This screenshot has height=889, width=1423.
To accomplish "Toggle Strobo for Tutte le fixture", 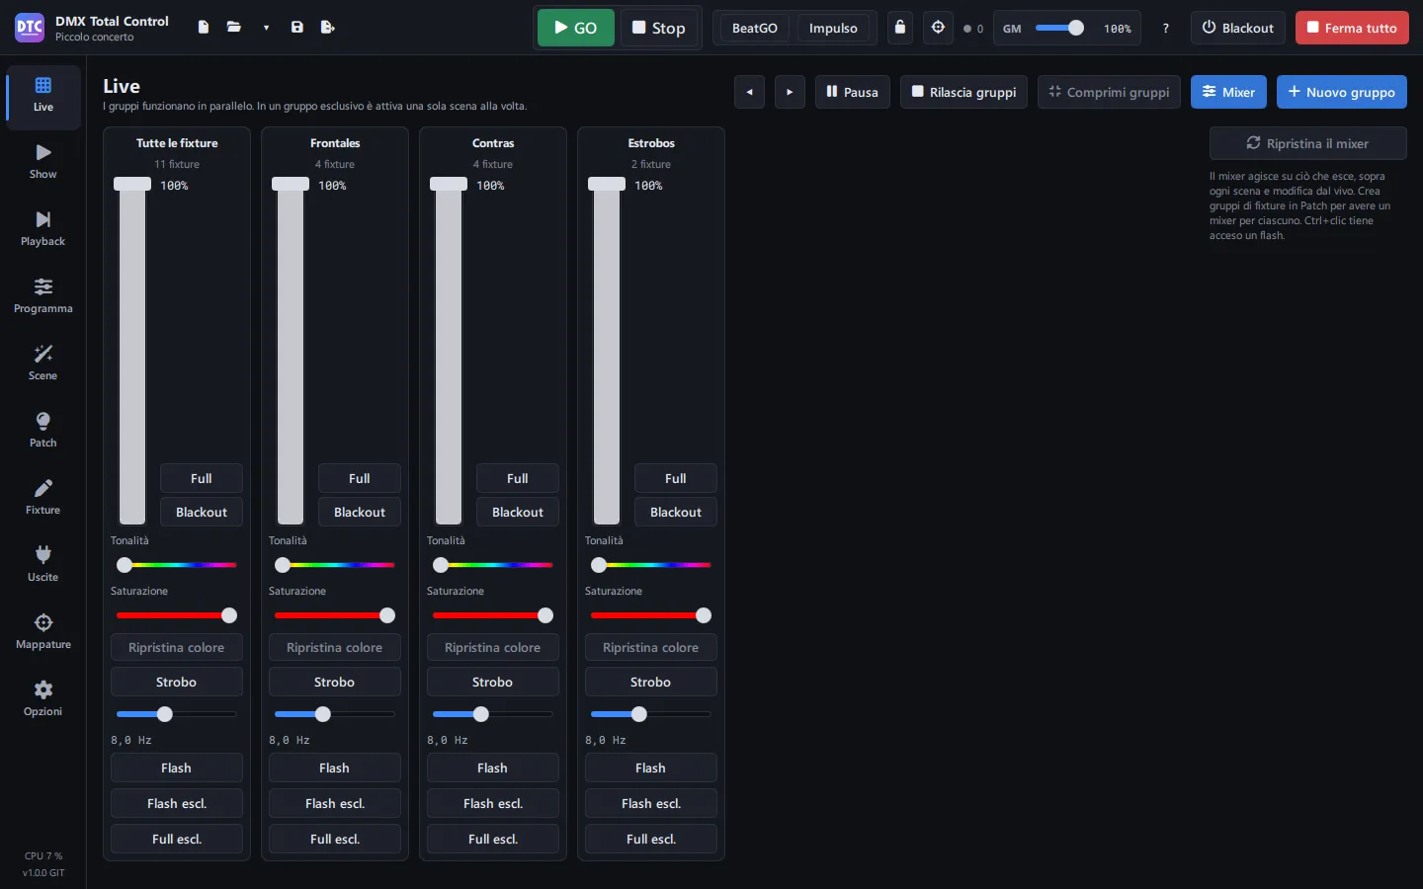I will [x=177, y=682].
